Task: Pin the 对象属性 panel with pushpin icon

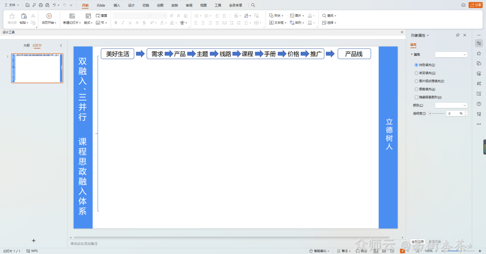Action: (458, 35)
